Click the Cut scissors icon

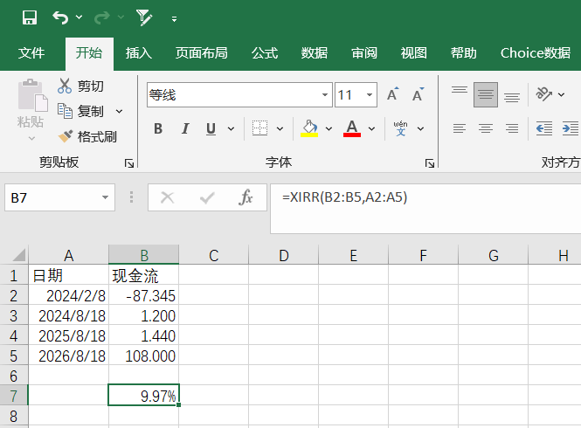66,86
